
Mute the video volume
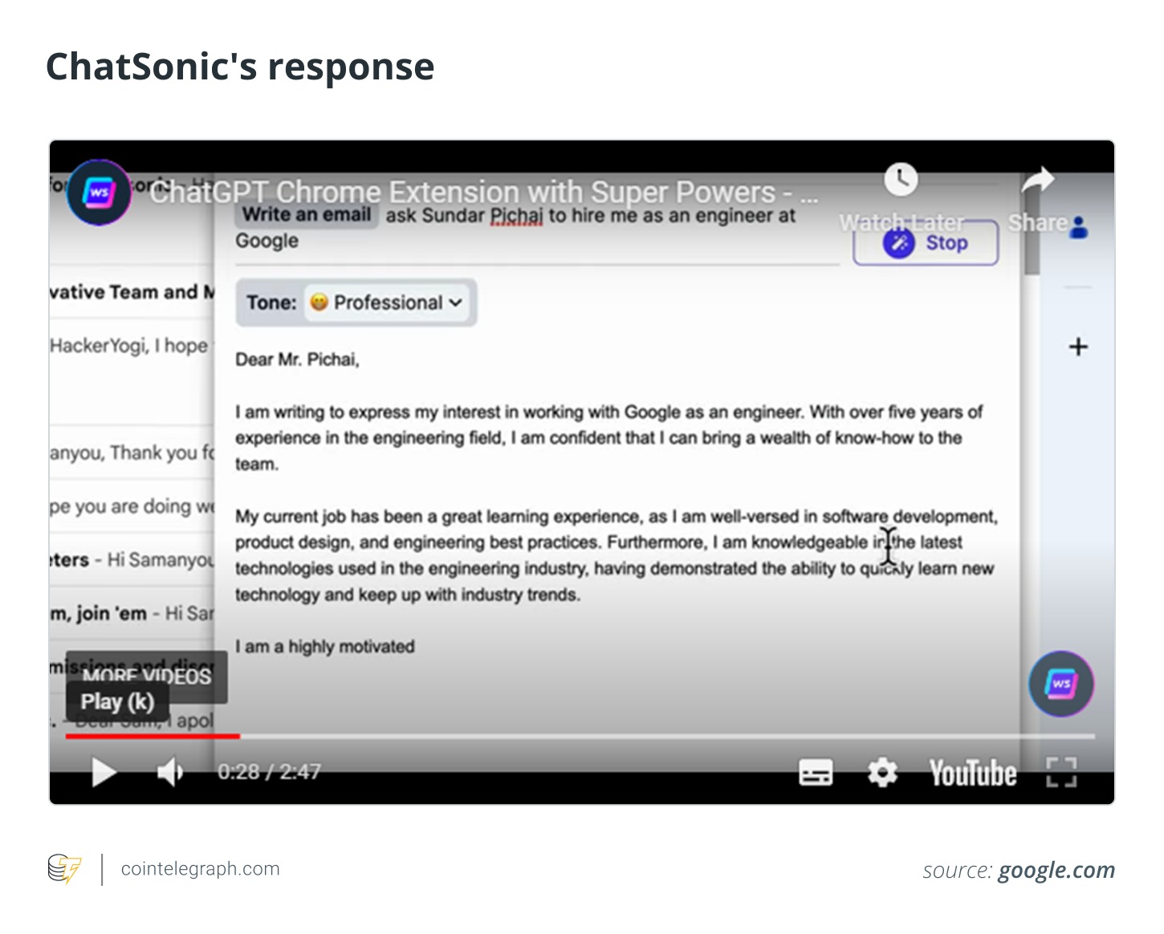point(169,773)
